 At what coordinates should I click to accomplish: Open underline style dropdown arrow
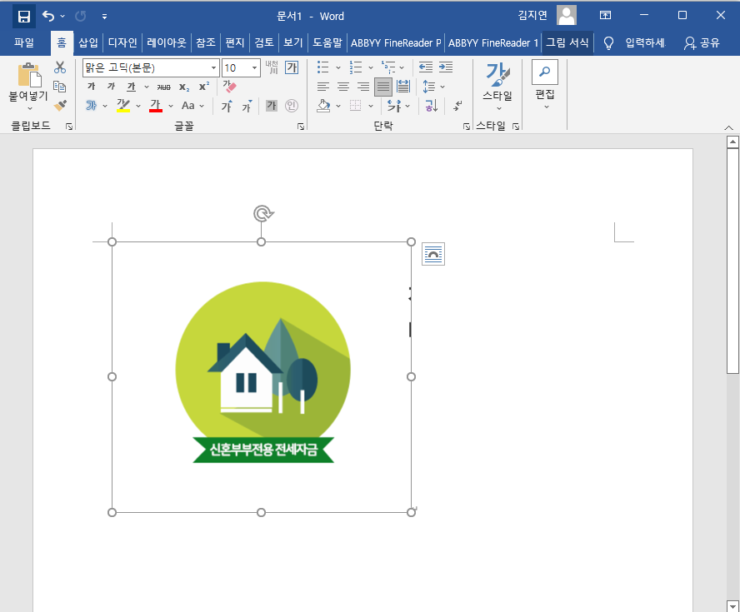147,87
